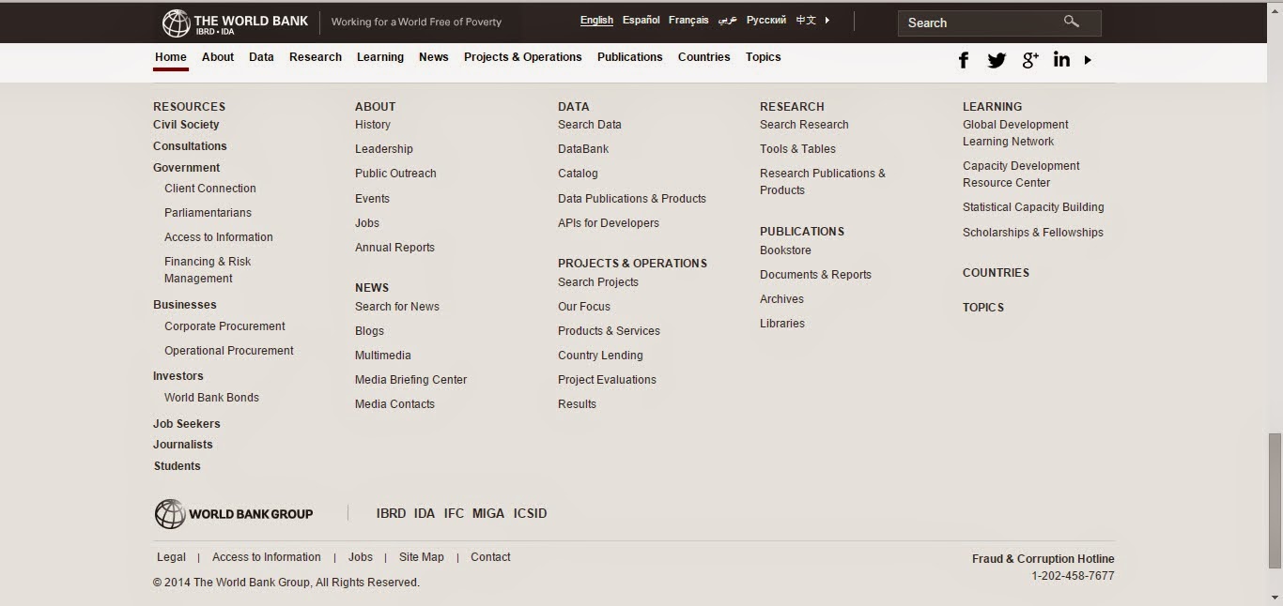Show more social networks arrow

(x=1088, y=60)
